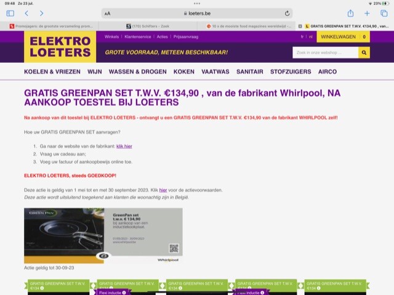The image size is (394, 295).
Task: Tap the loeters.be address bar
Action: tap(197, 14)
